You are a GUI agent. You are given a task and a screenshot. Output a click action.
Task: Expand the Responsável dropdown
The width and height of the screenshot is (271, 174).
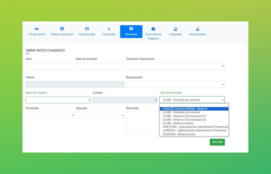point(175,85)
